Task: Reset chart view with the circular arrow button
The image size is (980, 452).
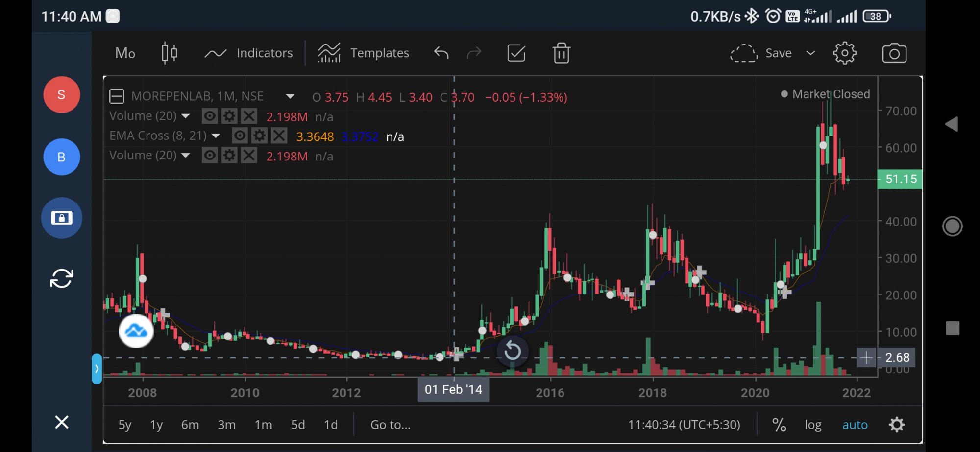Action: (x=513, y=350)
